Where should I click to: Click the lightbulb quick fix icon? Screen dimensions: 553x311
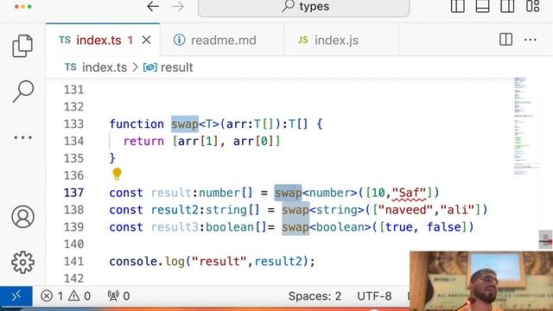click(117, 174)
